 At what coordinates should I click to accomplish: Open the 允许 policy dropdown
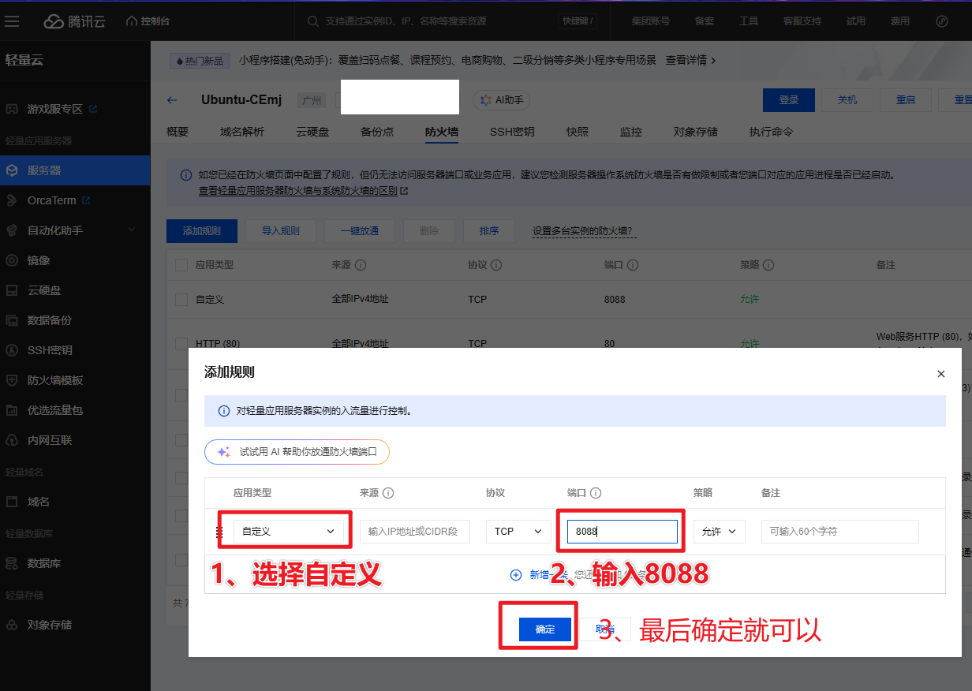coord(719,532)
